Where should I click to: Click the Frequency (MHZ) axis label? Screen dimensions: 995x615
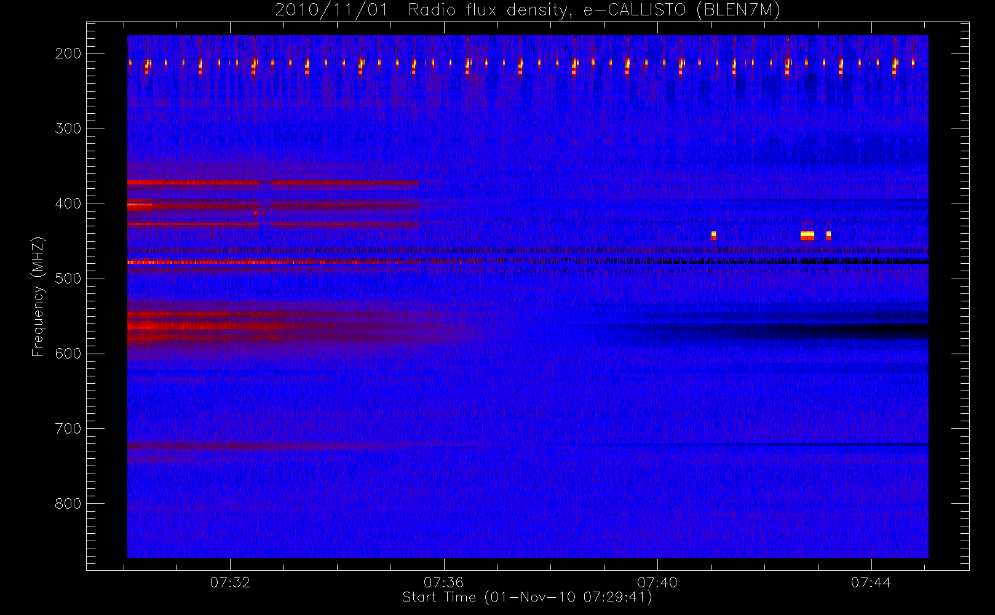point(38,296)
